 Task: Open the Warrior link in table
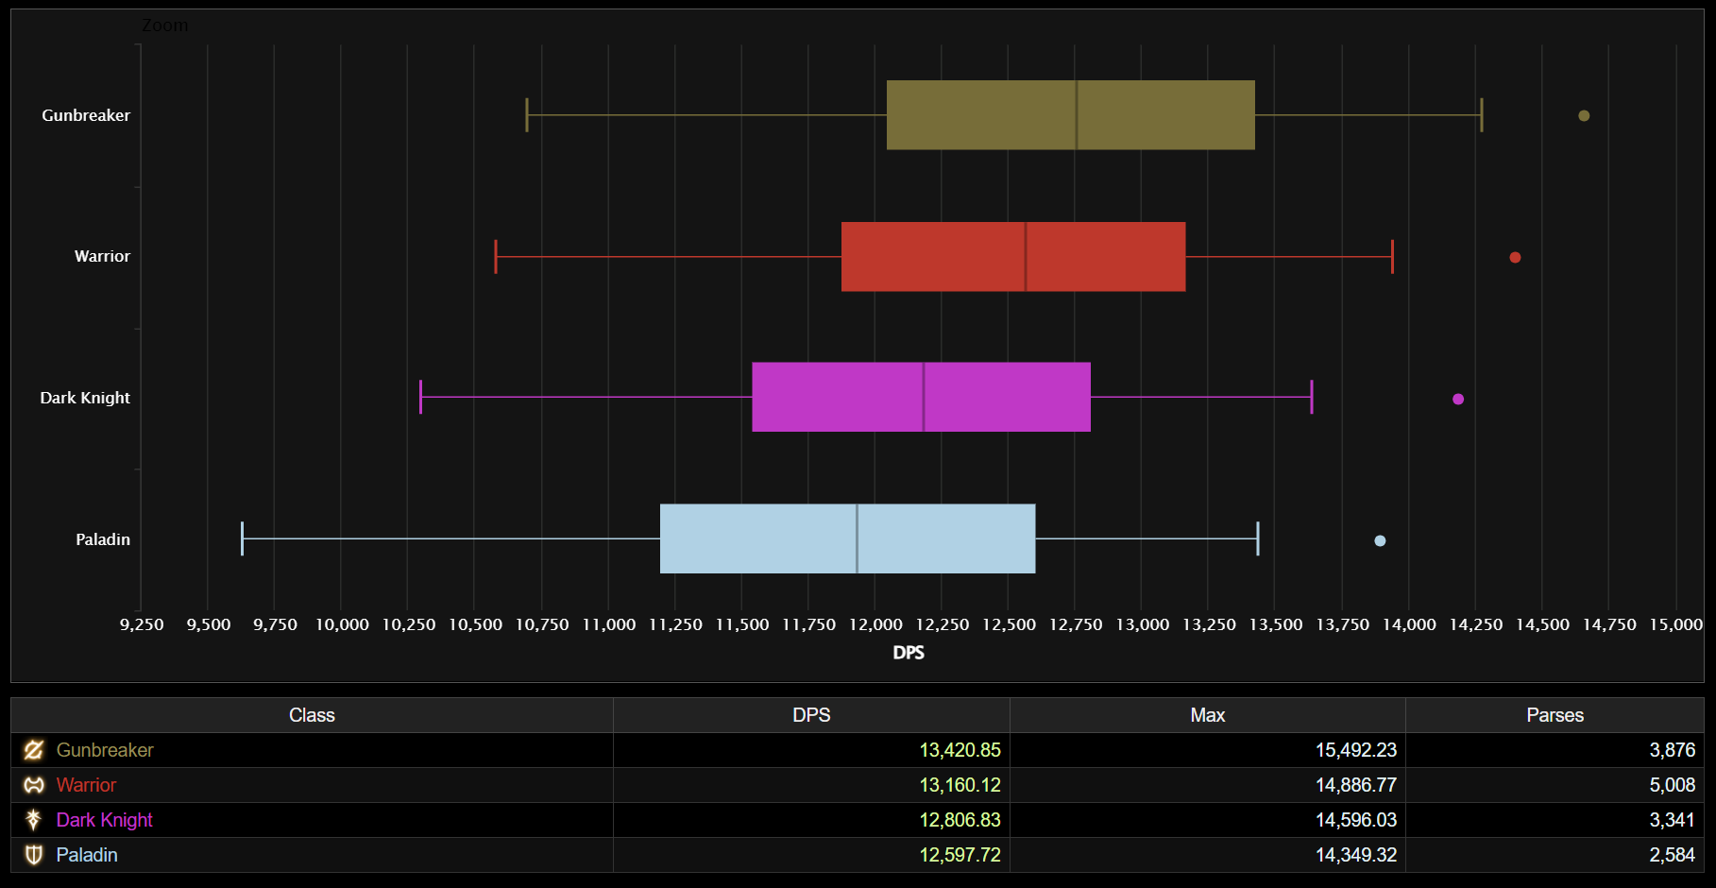[x=86, y=785]
